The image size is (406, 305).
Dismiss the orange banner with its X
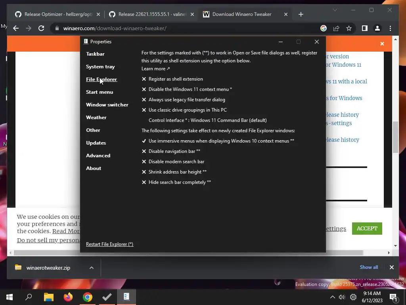(382, 44)
